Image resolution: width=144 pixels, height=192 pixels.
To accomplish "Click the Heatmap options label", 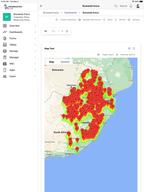I will 128,54.
